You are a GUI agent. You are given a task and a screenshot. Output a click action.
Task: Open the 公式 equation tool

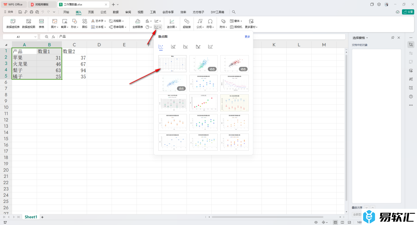point(200,23)
